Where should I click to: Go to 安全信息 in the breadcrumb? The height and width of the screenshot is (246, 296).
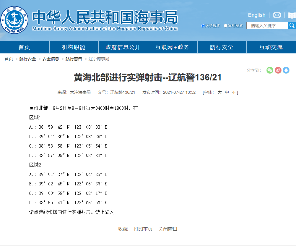[51, 59]
